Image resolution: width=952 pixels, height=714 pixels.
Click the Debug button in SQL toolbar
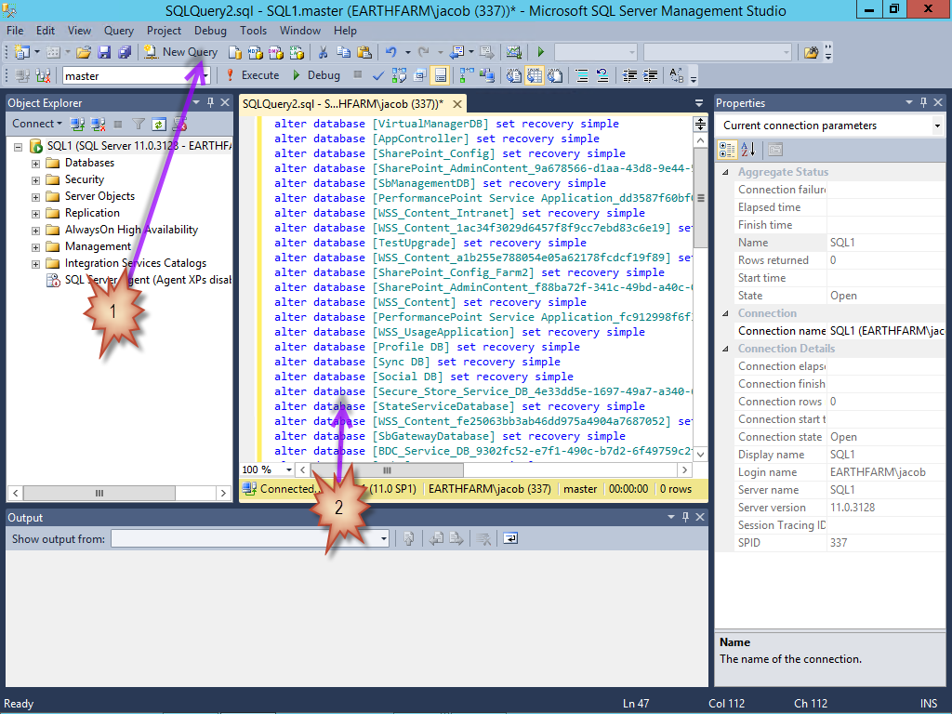316,75
